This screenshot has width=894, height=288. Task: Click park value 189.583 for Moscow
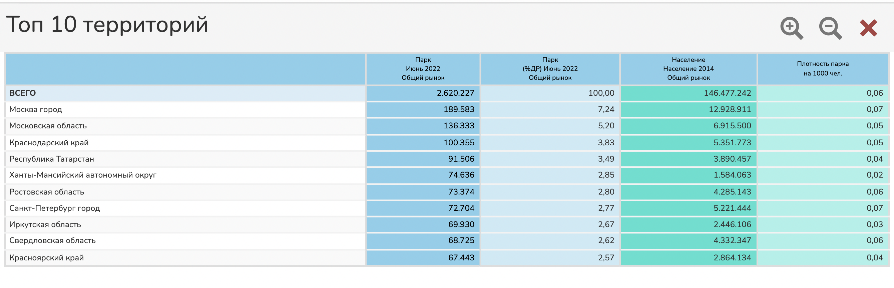click(x=458, y=109)
